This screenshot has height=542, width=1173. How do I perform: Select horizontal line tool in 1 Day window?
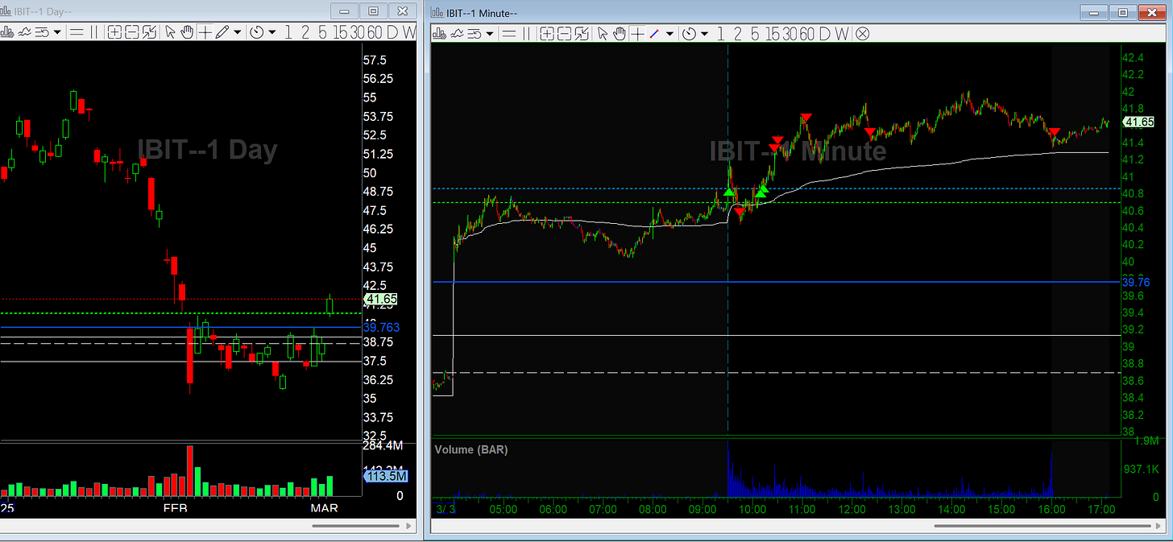click(77, 32)
